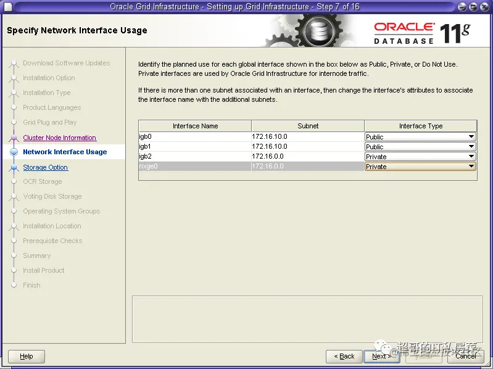
Task: Open Interface Type dropdown for igb2
Action: click(420, 157)
